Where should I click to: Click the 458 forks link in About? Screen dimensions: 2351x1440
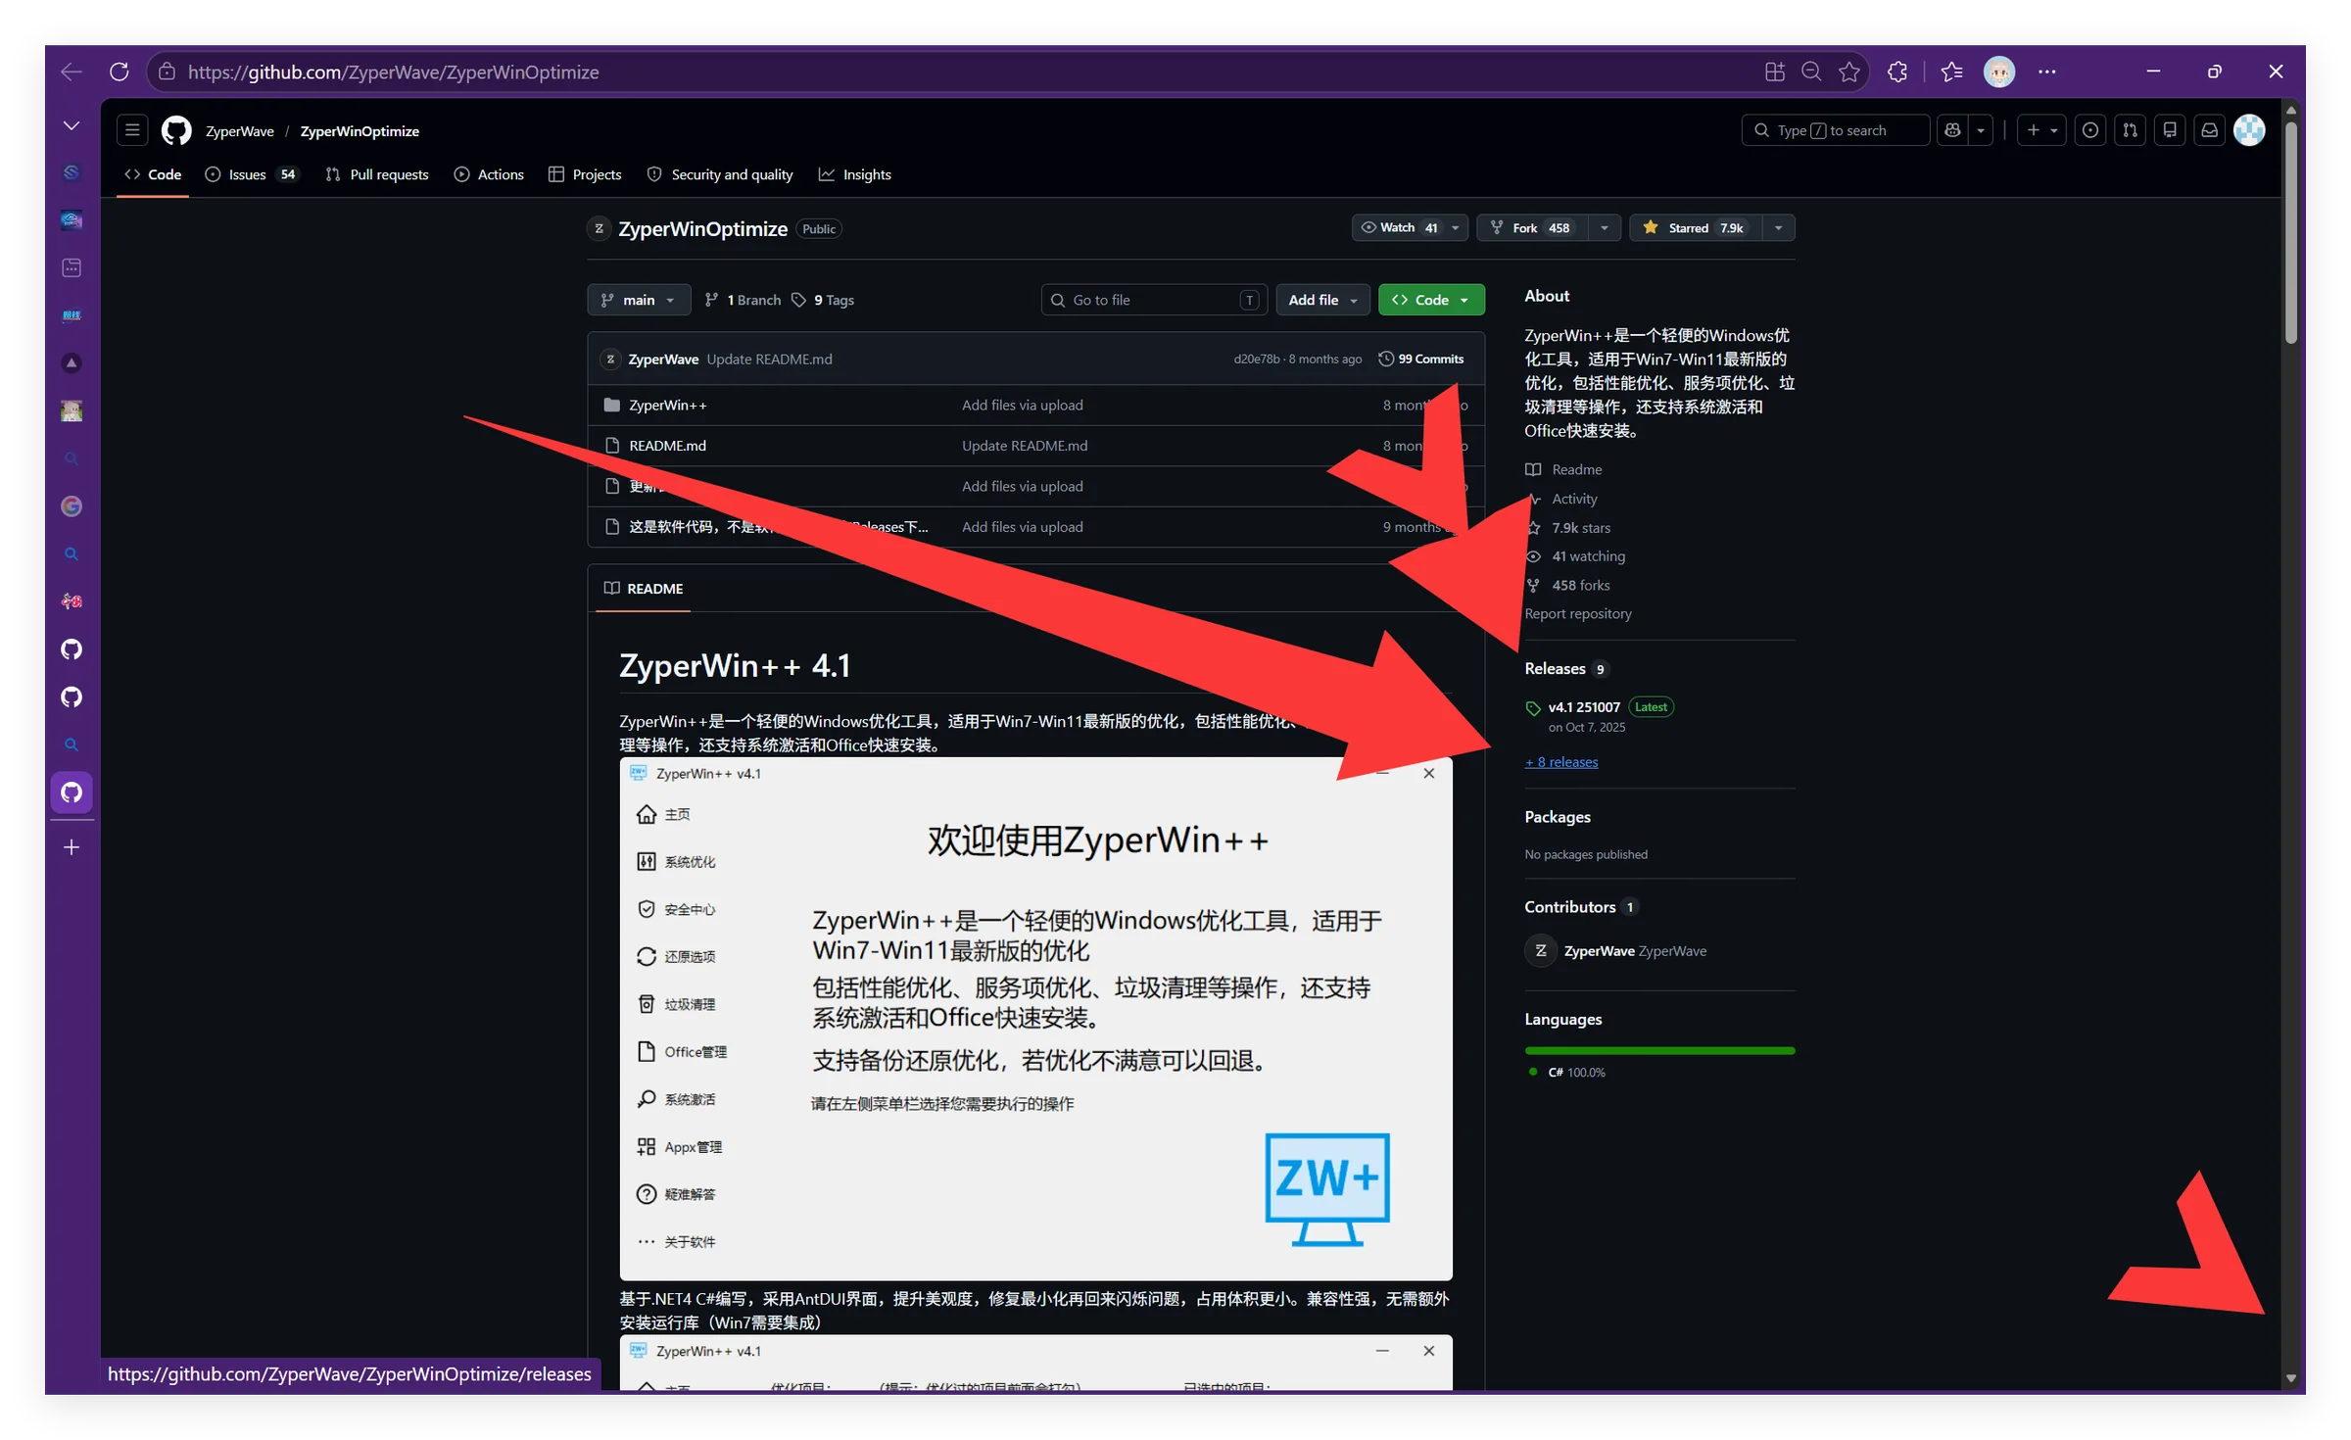[1580, 586]
